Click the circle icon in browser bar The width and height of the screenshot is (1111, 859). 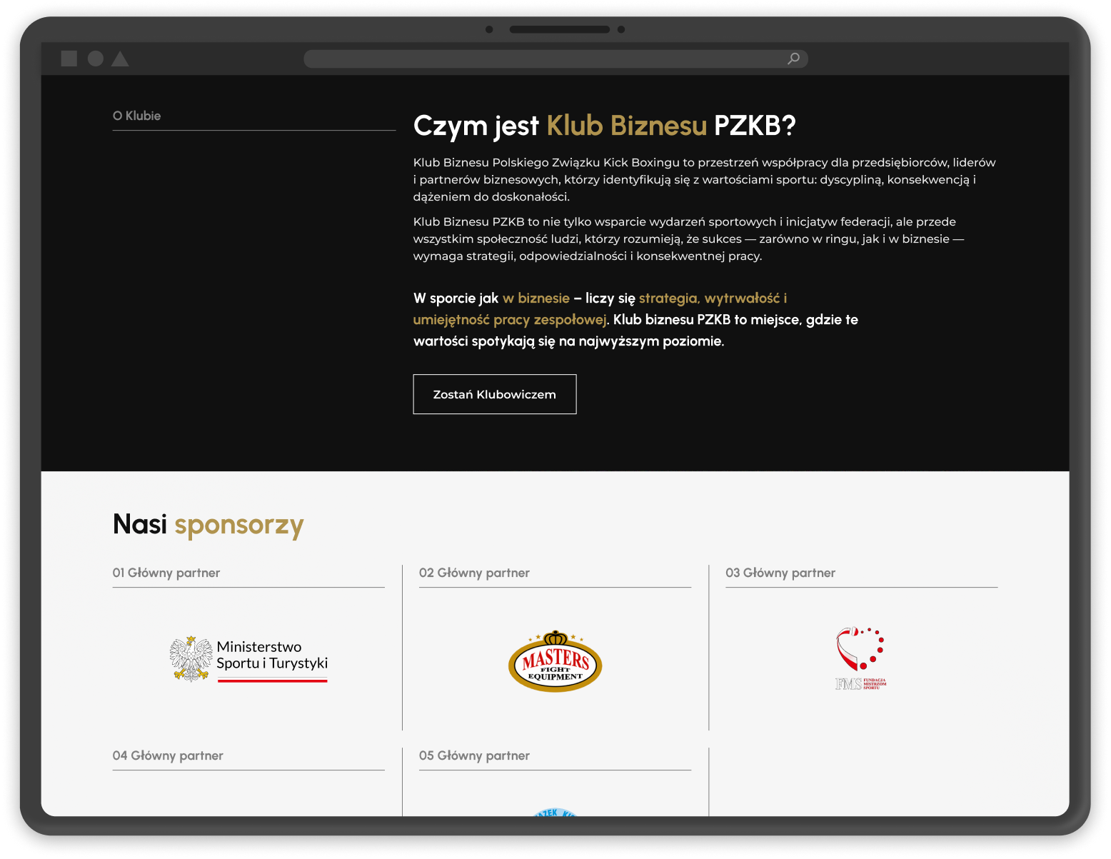pyautogui.click(x=96, y=59)
